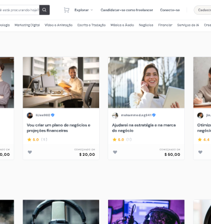Click verified badge beside lilJee980
Screen dimensions: 211x224
click(53, 115)
